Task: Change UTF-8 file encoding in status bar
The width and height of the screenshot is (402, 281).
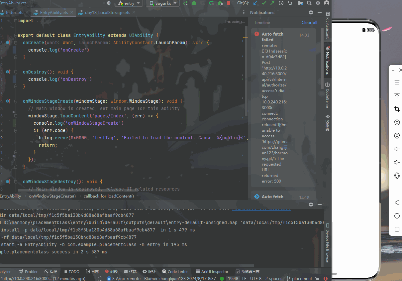Action: tap(256, 279)
